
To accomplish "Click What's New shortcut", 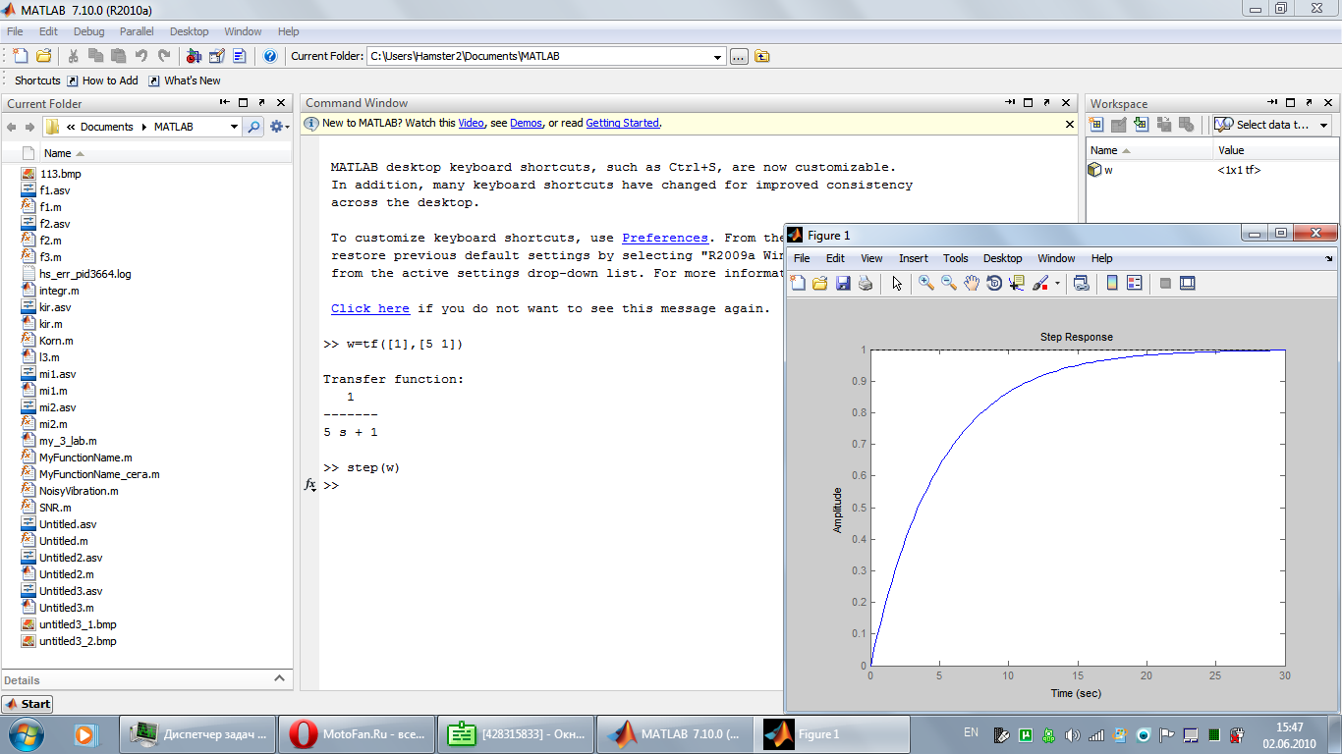I will 185,81.
